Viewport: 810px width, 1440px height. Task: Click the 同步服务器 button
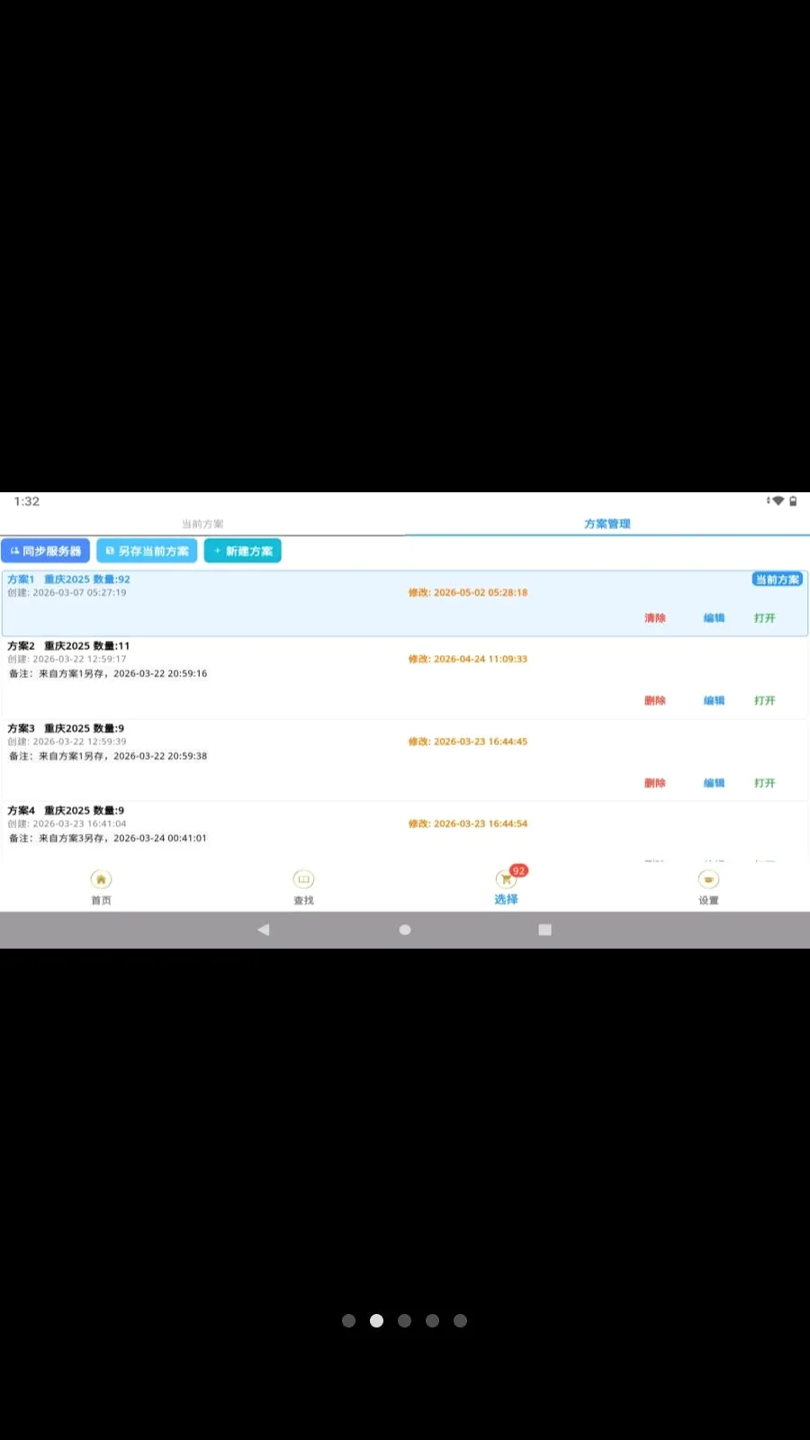pos(45,551)
